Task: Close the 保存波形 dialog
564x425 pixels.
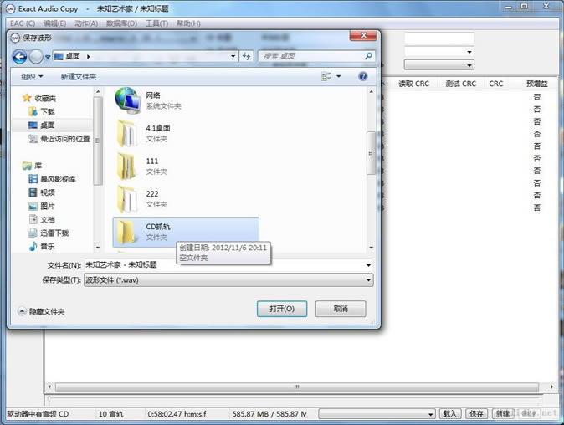Action: tap(363, 35)
